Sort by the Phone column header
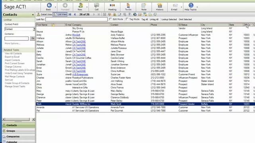The image size is (255, 143). pyautogui.click(x=154, y=25)
